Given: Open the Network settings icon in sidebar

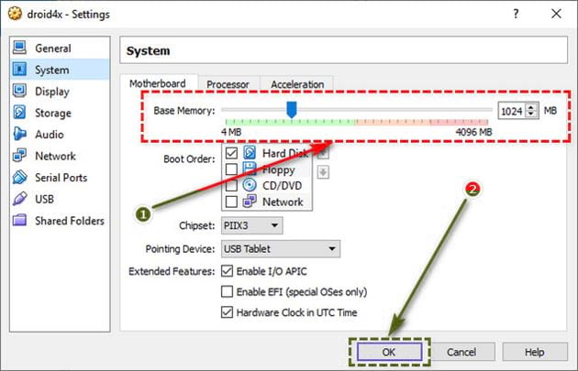Looking at the screenshot, I should coord(19,156).
